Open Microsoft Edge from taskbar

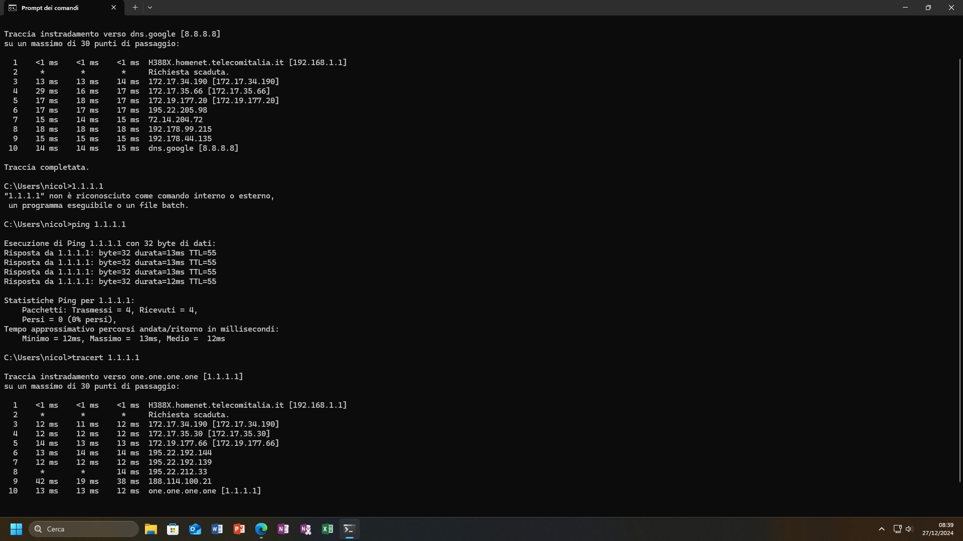(x=261, y=529)
